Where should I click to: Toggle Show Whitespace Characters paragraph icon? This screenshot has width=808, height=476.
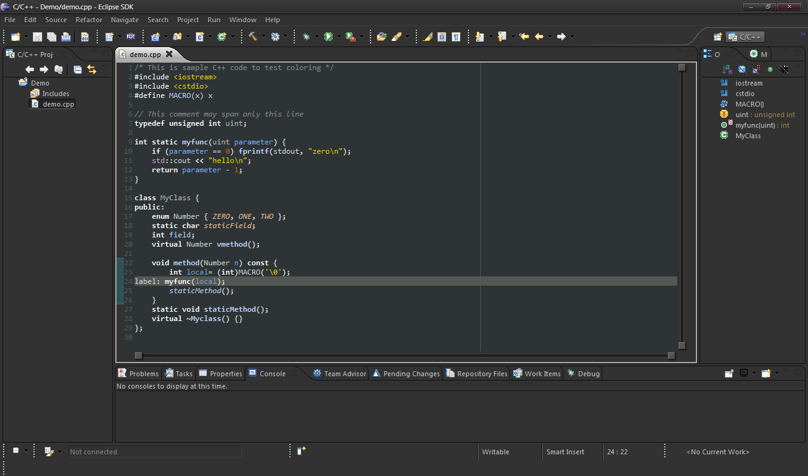point(456,37)
